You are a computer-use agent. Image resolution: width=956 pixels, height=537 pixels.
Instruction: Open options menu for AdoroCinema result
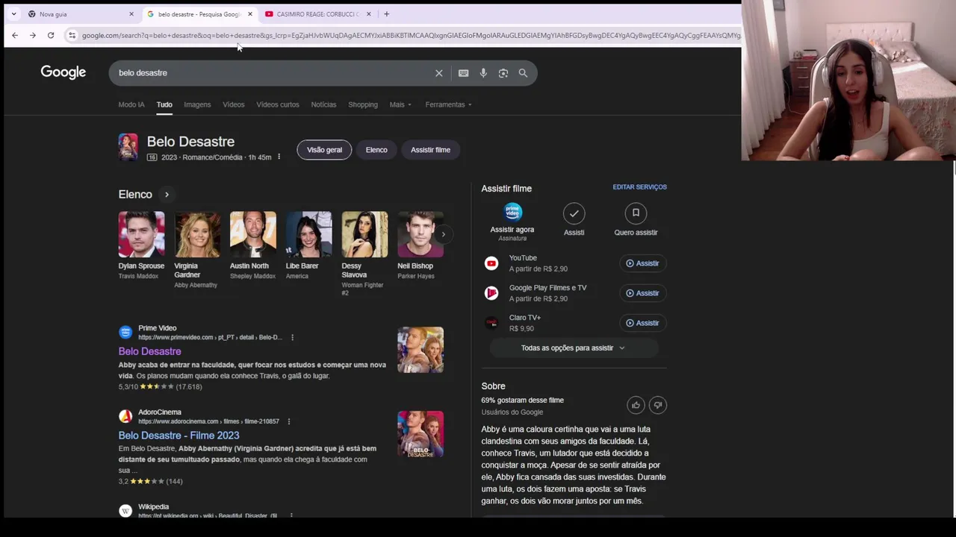click(x=289, y=421)
